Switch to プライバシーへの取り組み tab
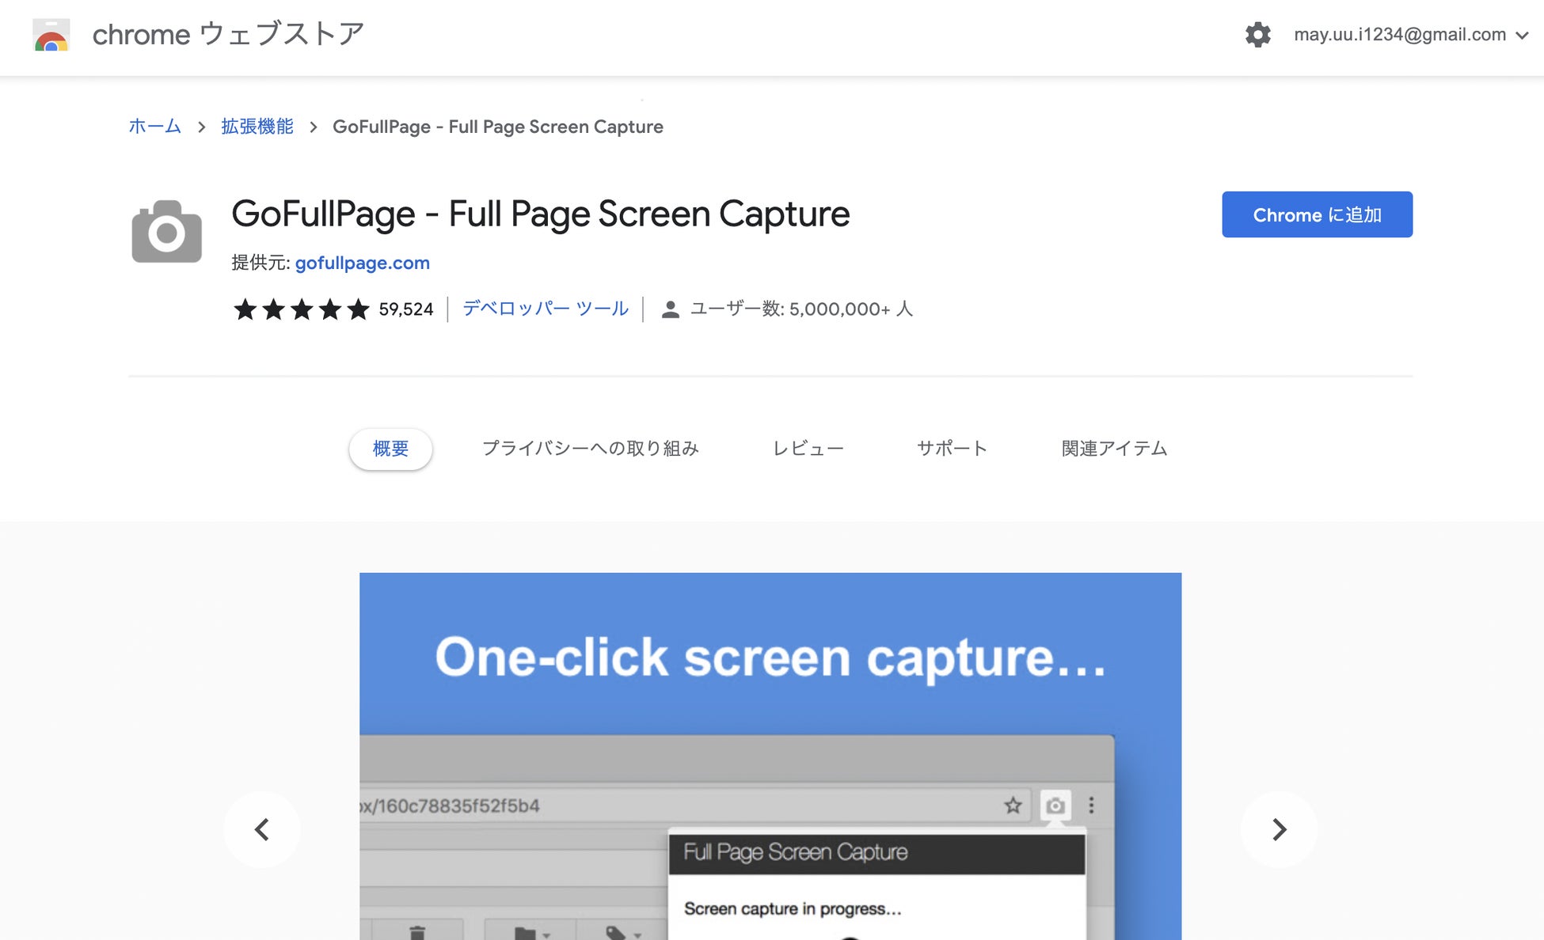Screen dimensions: 1544x940 (590, 449)
